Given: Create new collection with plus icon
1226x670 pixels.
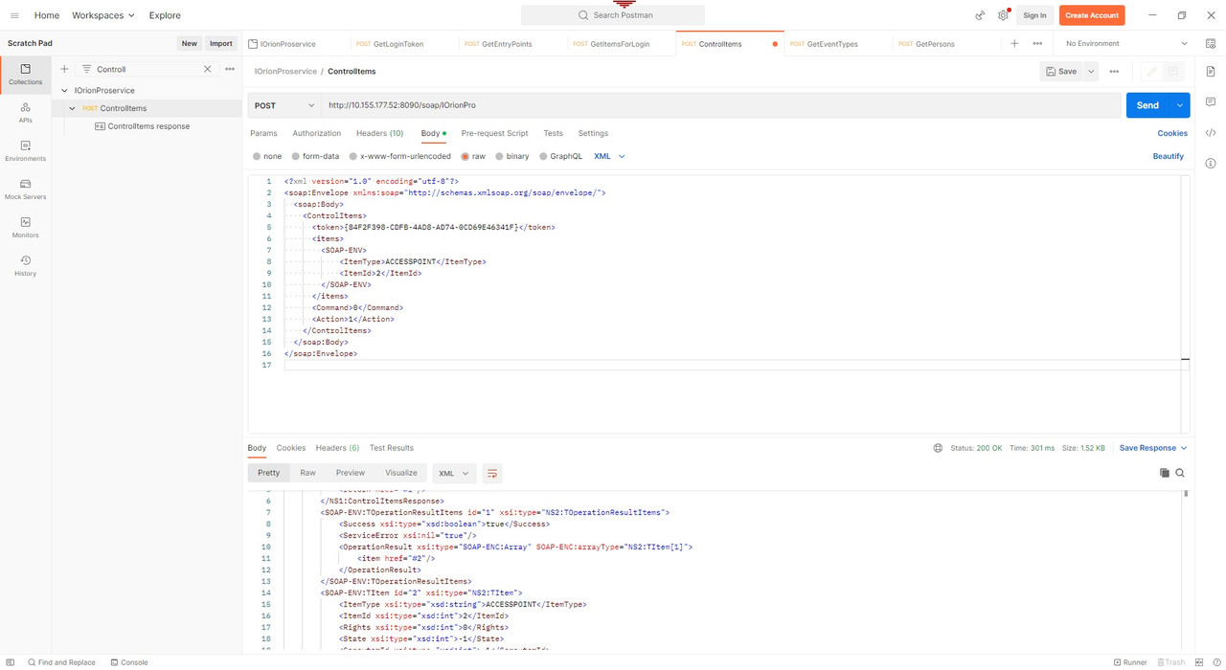Looking at the screenshot, I should click(64, 69).
